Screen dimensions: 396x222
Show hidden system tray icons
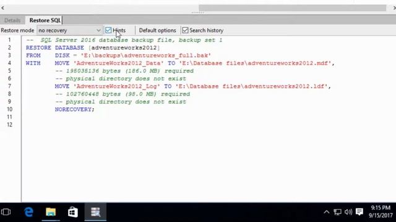326,212
